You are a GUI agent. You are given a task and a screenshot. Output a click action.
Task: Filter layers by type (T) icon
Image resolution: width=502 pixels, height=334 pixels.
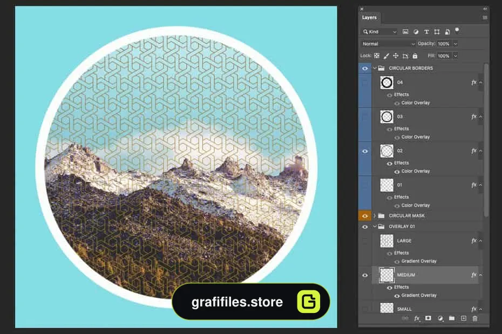pos(426,32)
